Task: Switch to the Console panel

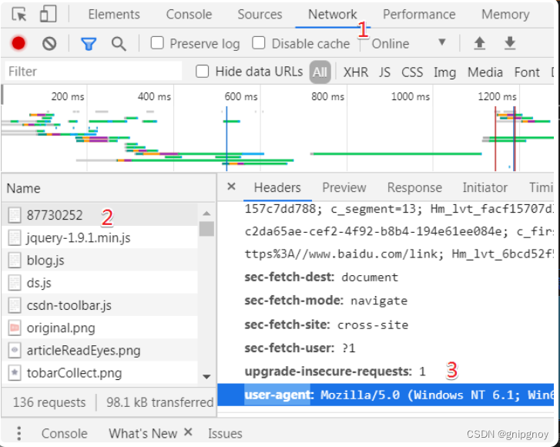Action: (189, 15)
